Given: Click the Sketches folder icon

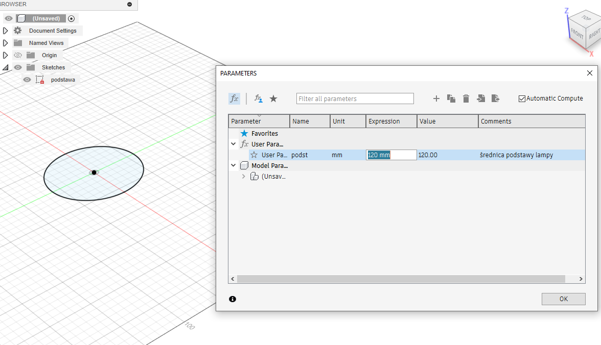Looking at the screenshot, I should click(x=31, y=67).
